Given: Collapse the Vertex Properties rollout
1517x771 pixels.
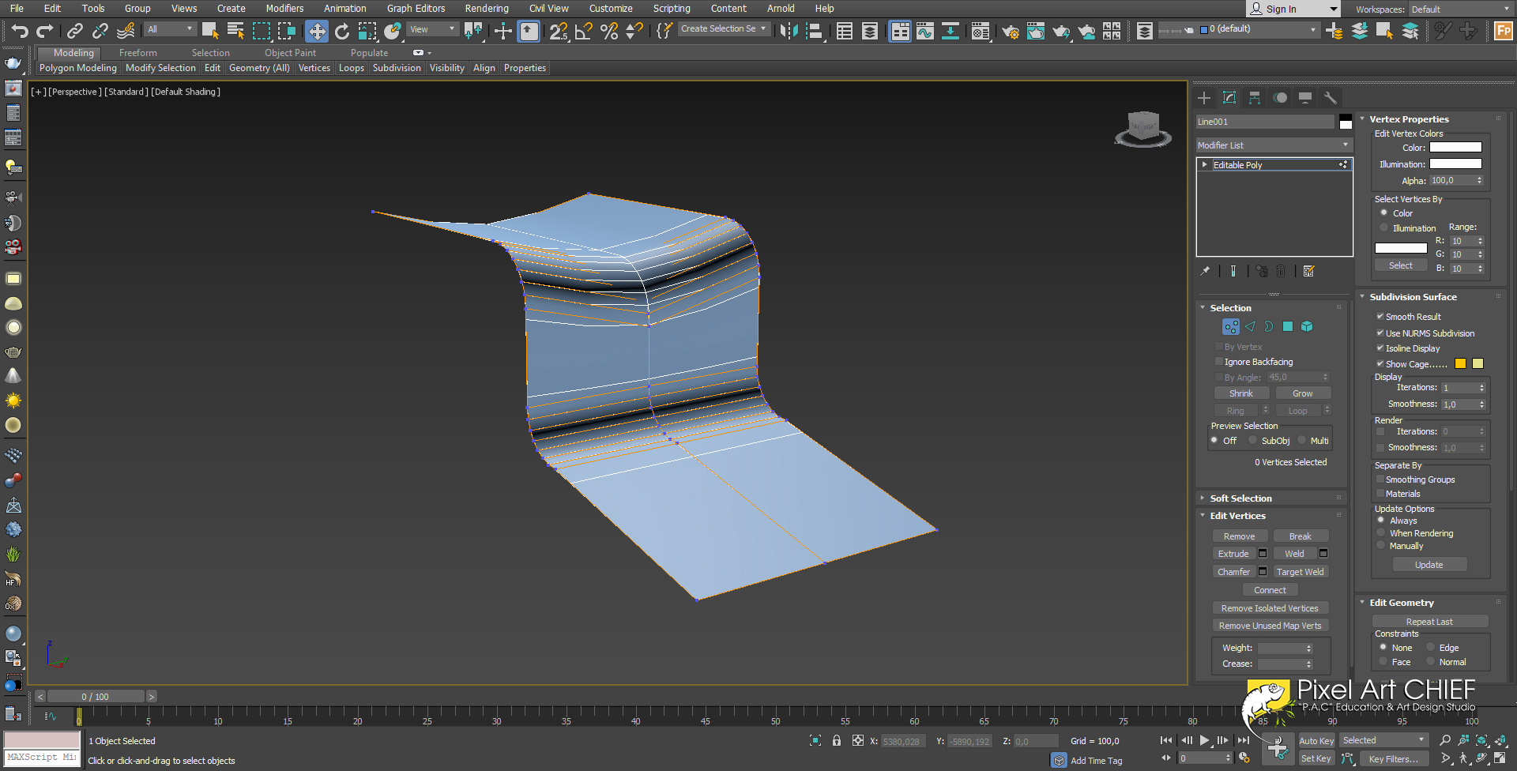Looking at the screenshot, I should click(x=1410, y=119).
